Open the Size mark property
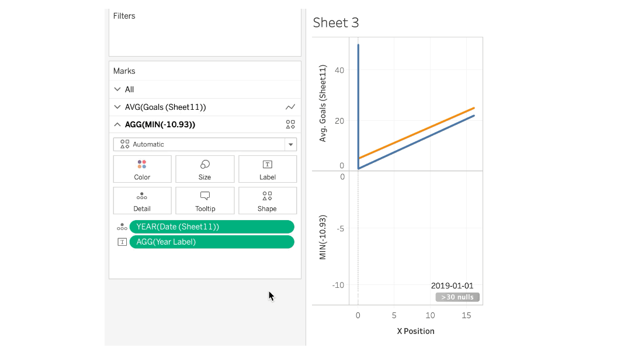Viewport: 631px width, 355px height. click(204, 169)
